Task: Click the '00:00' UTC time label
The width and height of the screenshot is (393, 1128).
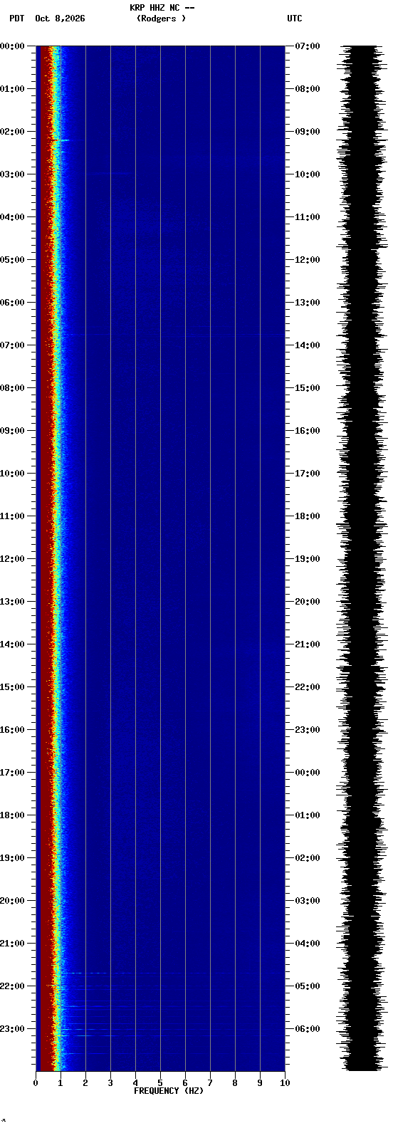Action: pos(308,773)
